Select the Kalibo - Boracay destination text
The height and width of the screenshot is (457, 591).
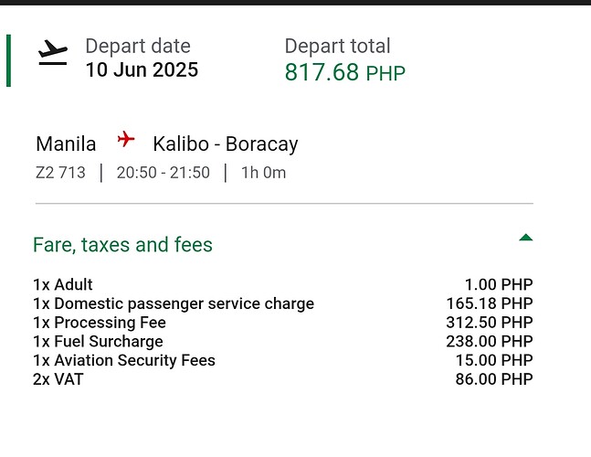point(226,144)
